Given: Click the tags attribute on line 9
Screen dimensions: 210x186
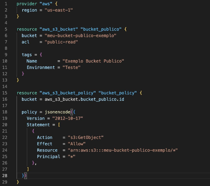Looking at the screenshot, I should point(27,55).
